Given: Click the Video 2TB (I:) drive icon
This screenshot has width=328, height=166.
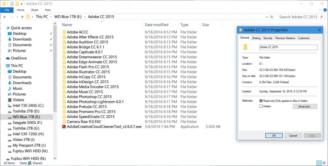Looking at the screenshot, I should point(10,140).
